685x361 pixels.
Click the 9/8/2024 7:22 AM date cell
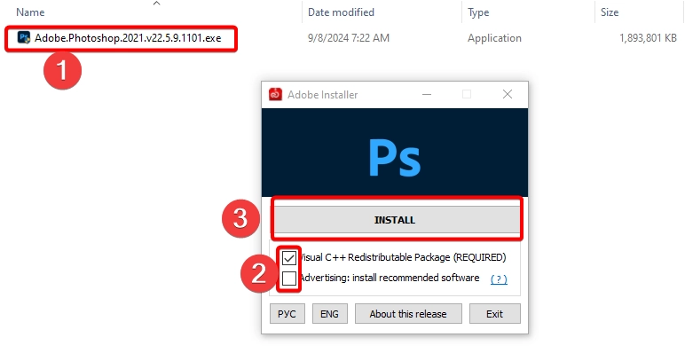coord(348,38)
